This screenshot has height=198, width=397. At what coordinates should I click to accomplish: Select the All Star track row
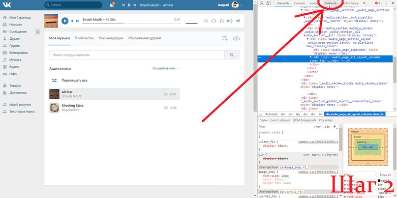click(x=115, y=94)
